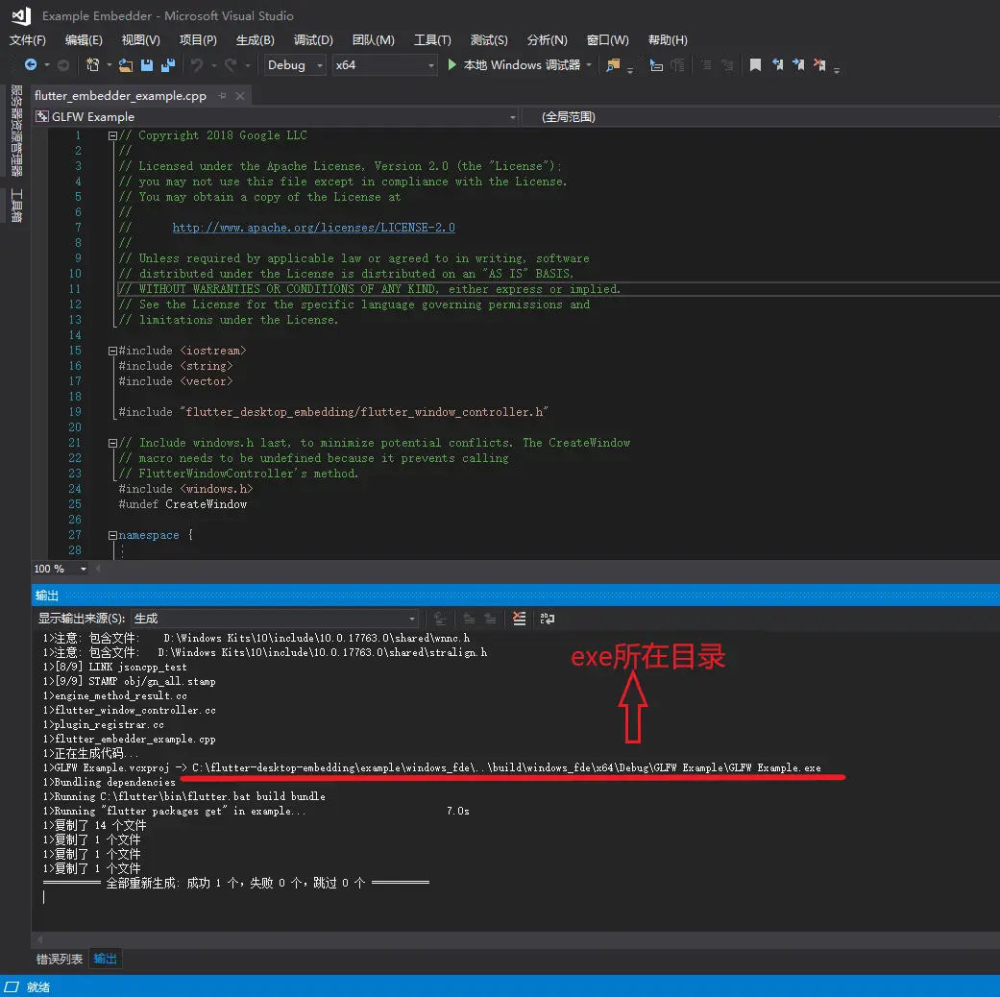Click the Redo arrow icon
This screenshot has width=1000, height=997.
(231, 64)
